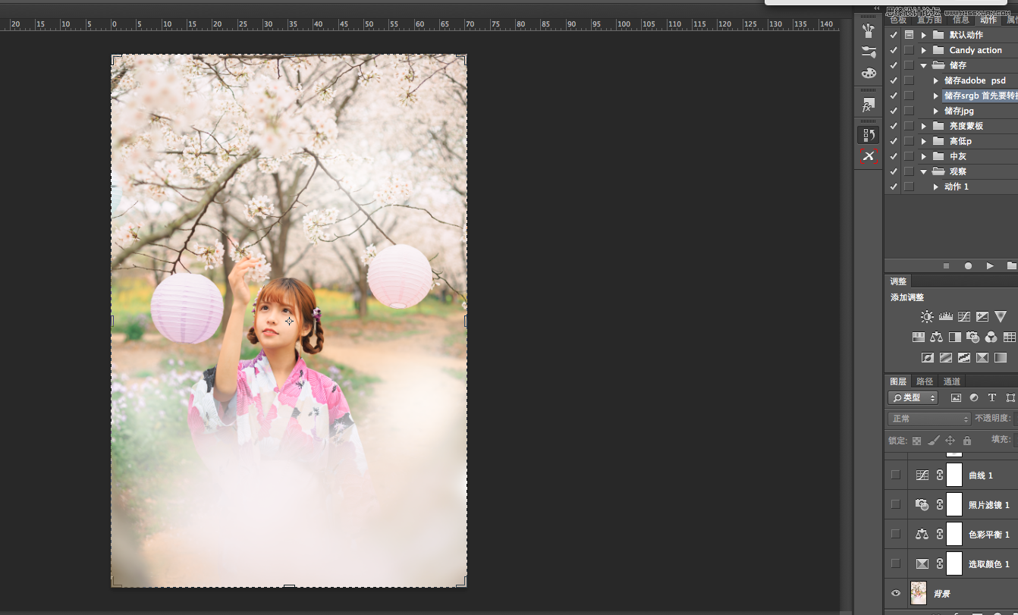Collapse the 观察 action set

924,171
